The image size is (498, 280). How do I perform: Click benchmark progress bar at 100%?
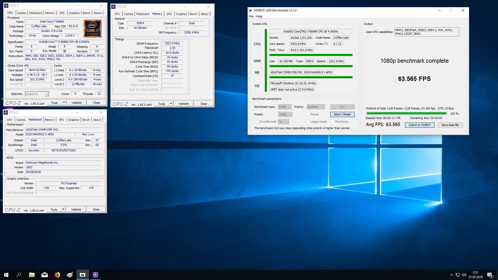(407, 114)
